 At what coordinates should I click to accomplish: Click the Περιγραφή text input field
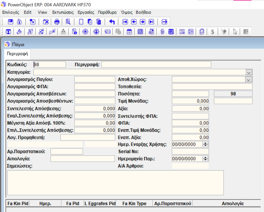coord(156,65)
